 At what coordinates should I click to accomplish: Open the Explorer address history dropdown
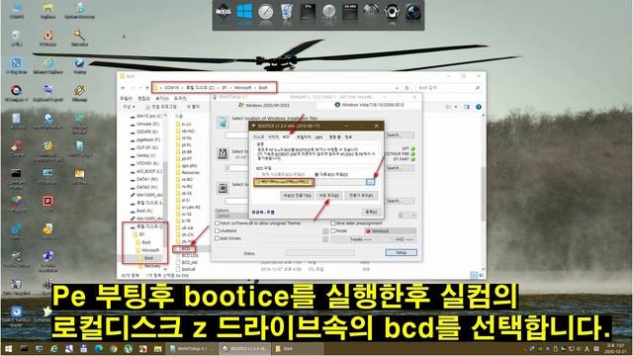click(x=397, y=88)
